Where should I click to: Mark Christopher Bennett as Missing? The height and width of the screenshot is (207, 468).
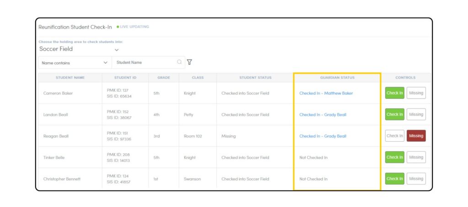coord(416,179)
